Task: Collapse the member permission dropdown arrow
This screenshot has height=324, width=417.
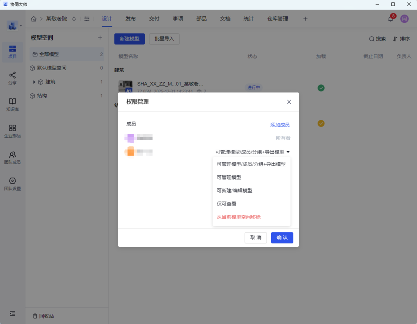Action: pyautogui.click(x=288, y=152)
